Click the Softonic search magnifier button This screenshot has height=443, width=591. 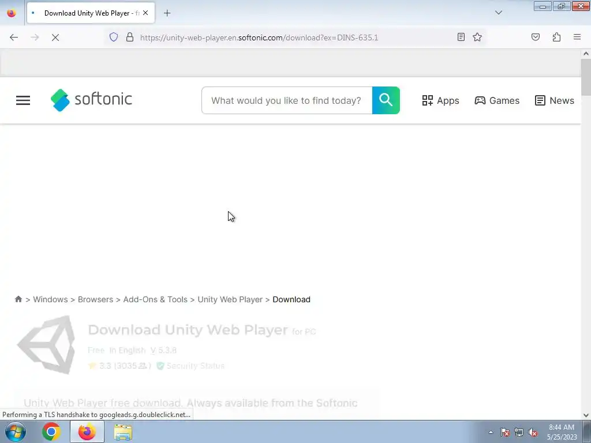pyautogui.click(x=386, y=100)
